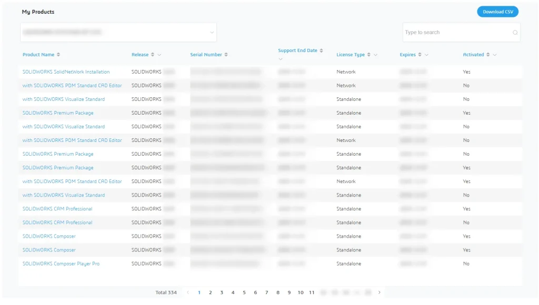
Task: Switch to page 4
Action: click(233, 292)
